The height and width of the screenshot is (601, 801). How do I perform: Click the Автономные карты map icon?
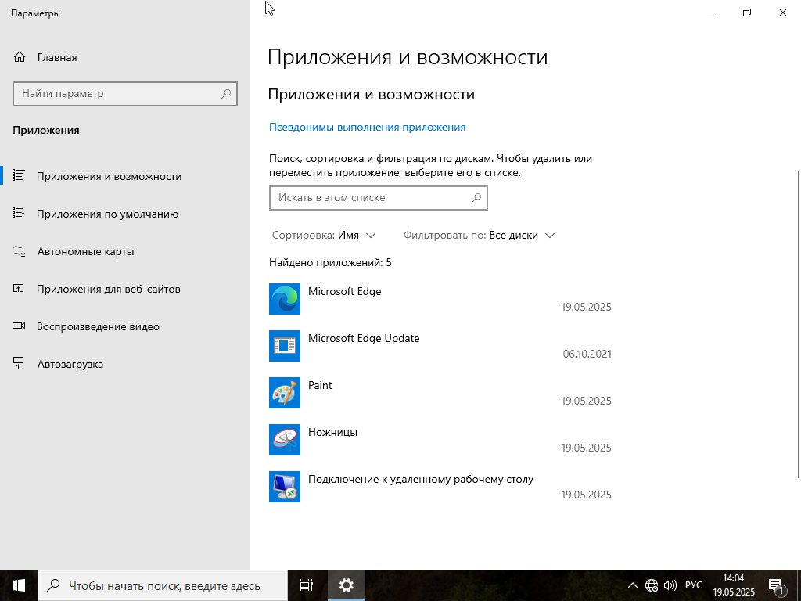coord(19,251)
